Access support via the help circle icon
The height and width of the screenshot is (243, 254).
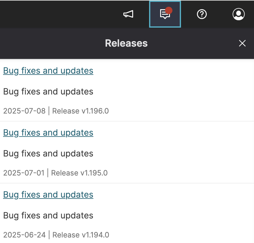click(202, 14)
